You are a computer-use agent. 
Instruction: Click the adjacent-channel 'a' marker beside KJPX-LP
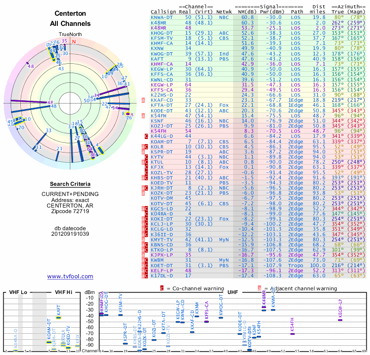tap(143, 255)
